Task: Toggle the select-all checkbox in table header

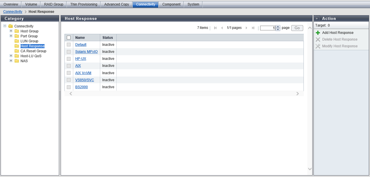Action: (x=69, y=38)
